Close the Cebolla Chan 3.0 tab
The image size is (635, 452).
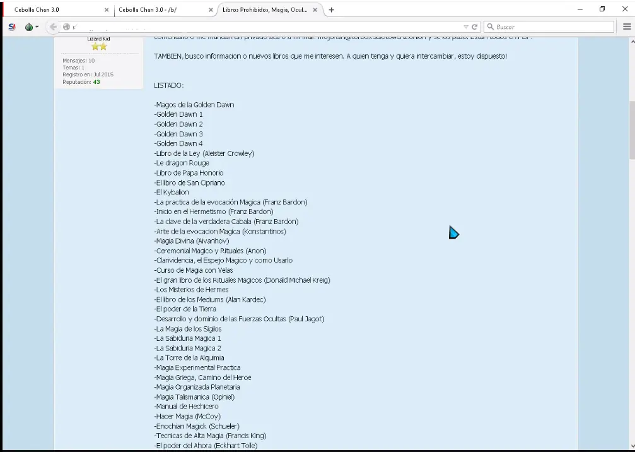tap(107, 9)
